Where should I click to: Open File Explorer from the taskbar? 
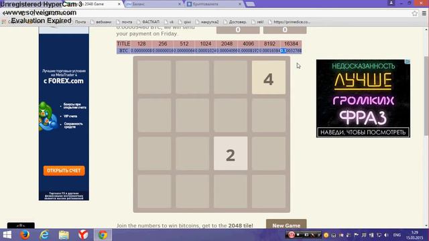coord(64,235)
